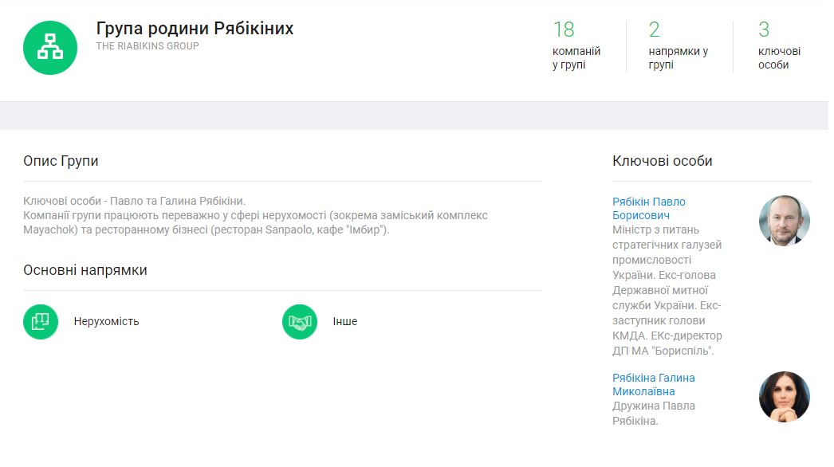Select the 2 напрямки у групі counter
This screenshot has width=834, height=467.
click(x=678, y=46)
